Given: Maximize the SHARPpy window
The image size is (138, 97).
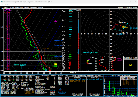Looking at the screenshot, I should [130, 2].
